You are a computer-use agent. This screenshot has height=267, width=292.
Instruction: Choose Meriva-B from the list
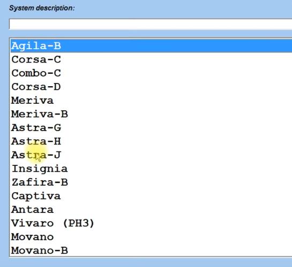(40, 114)
